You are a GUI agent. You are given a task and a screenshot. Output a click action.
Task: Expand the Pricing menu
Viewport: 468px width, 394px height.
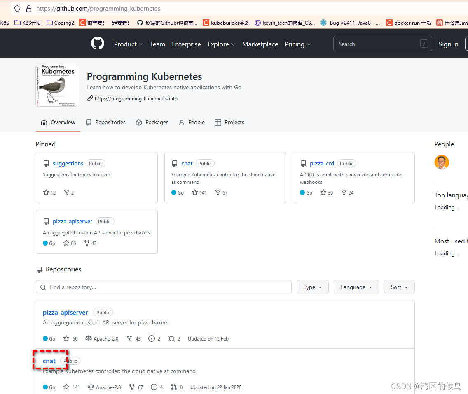coord(297,44)
